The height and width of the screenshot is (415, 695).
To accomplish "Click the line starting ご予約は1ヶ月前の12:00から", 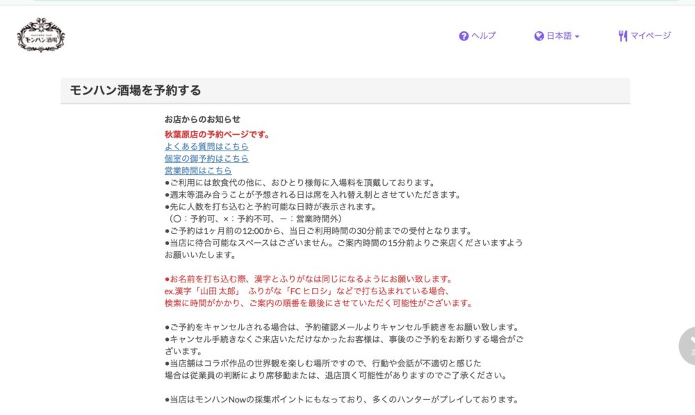I will click(x=319, y=231).
